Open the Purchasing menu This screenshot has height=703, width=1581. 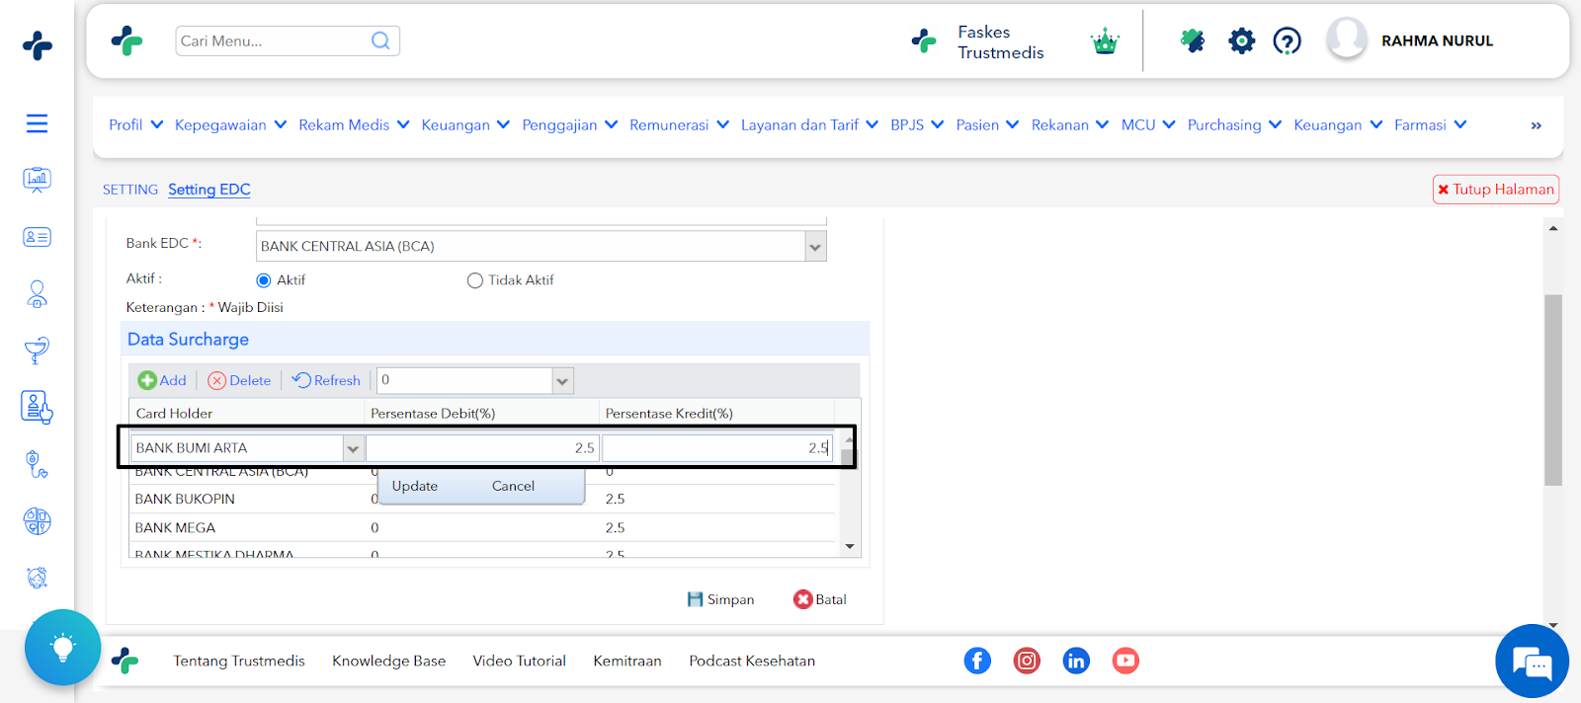1234,124
